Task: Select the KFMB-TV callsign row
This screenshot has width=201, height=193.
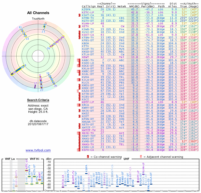Action: (140, 18)
